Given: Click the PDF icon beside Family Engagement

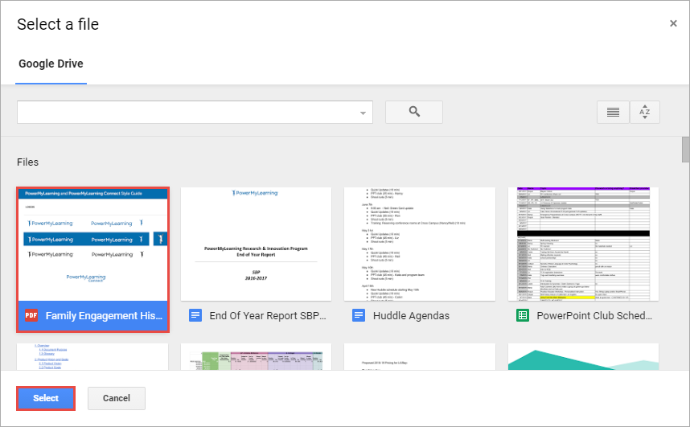Looking at the screenshot, I should tap(31, 316).
